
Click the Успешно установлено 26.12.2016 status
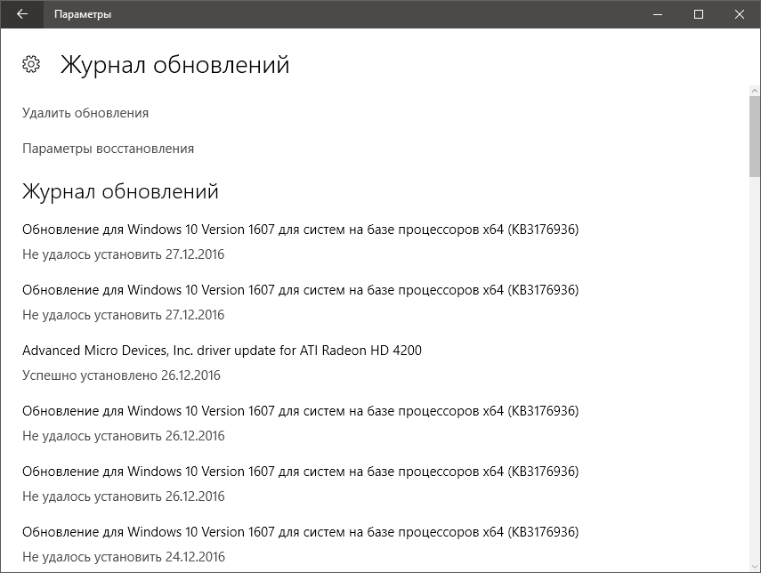[x=121, y=375]
